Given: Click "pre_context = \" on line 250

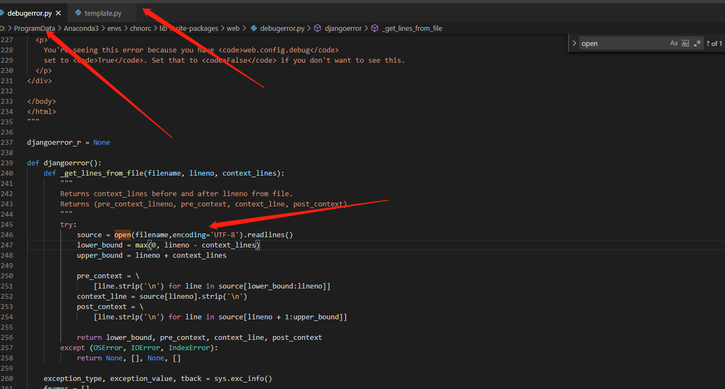Looking at the screenshot, I should pyautogui.click(x=108, y=276).
